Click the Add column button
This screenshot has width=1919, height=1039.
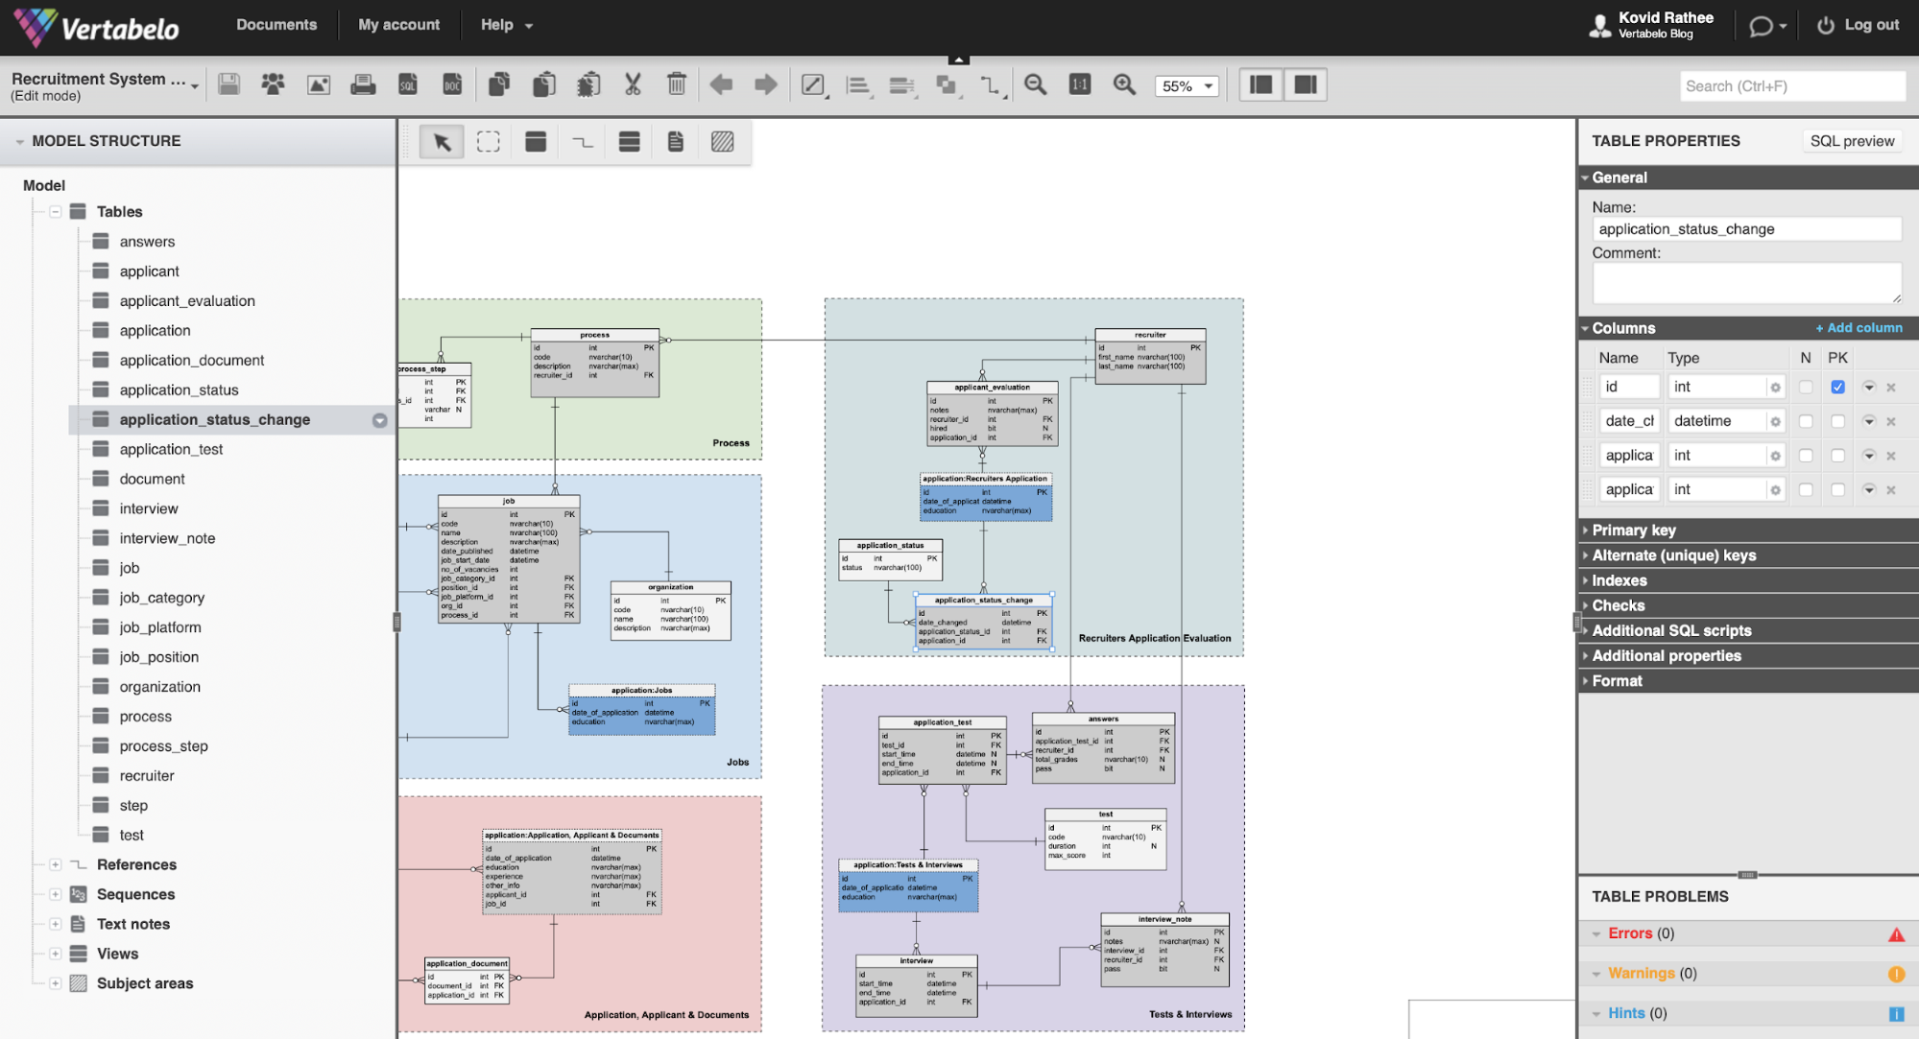pyautogui.click(x=1859, y=327)
